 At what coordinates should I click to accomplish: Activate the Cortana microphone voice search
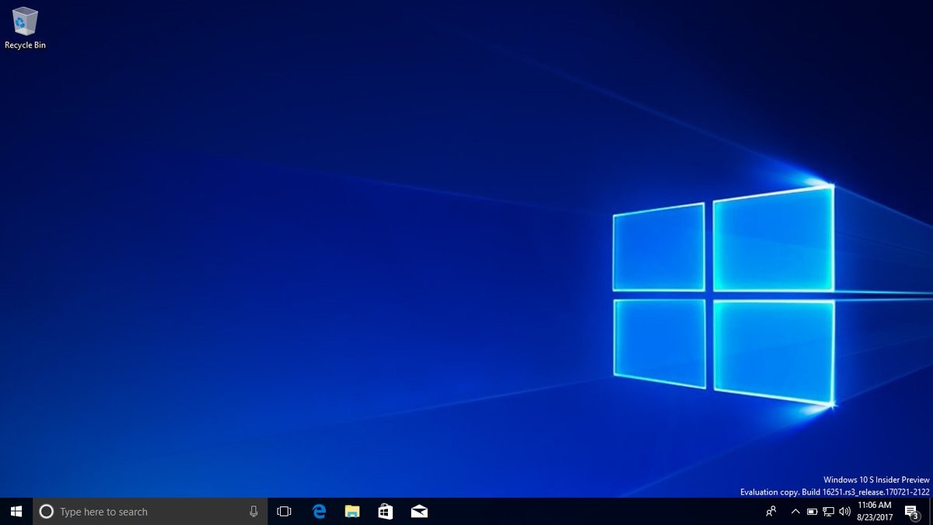253,511
